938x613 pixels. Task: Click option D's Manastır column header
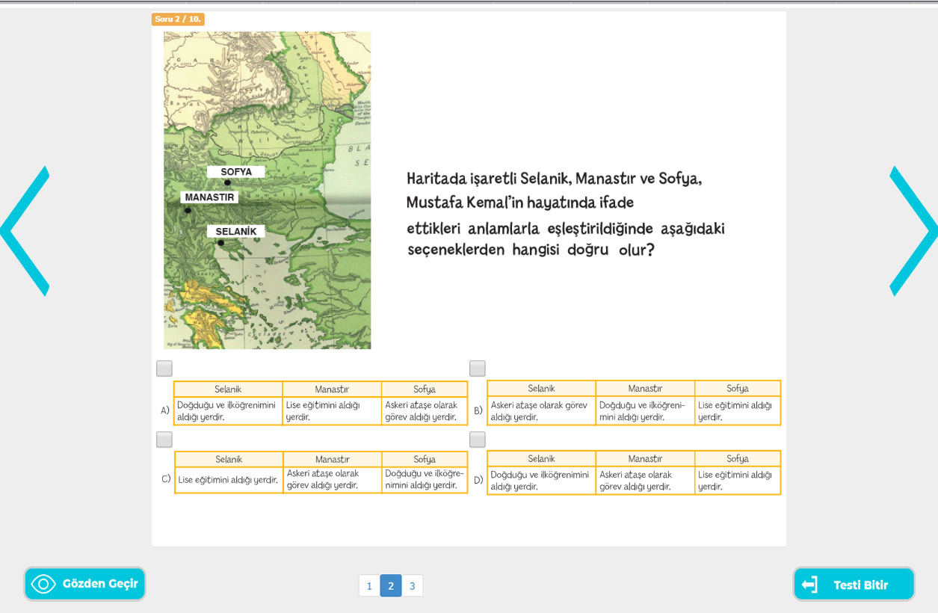point(645,459)
